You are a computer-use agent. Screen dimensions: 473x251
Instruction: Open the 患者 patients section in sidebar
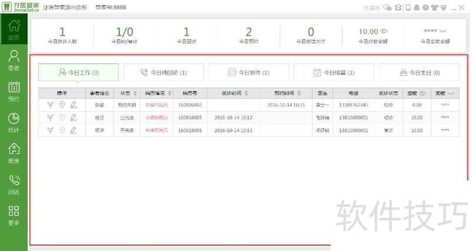14,60
